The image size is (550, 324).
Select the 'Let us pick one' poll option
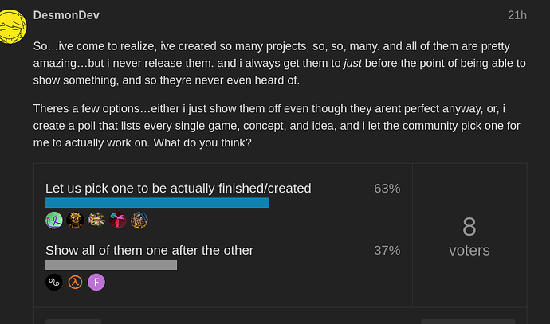coord(179,189)
